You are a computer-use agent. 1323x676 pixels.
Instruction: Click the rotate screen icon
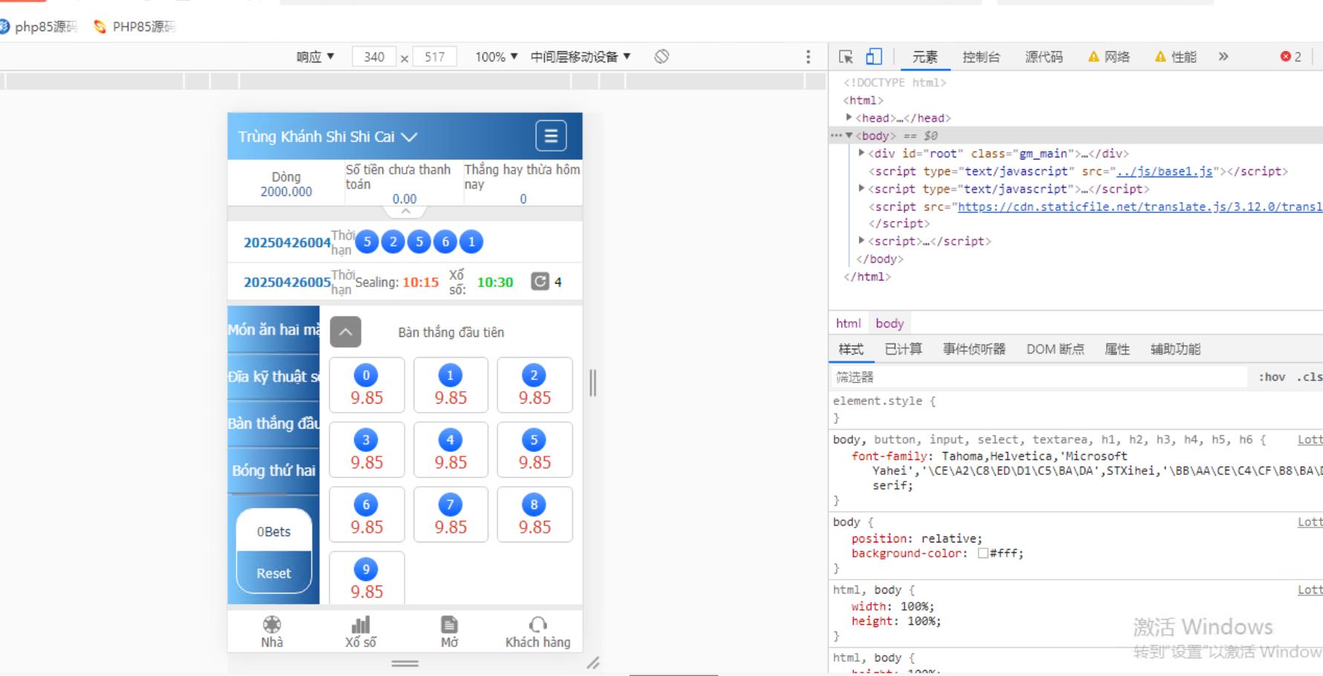(x=661, y=56)
